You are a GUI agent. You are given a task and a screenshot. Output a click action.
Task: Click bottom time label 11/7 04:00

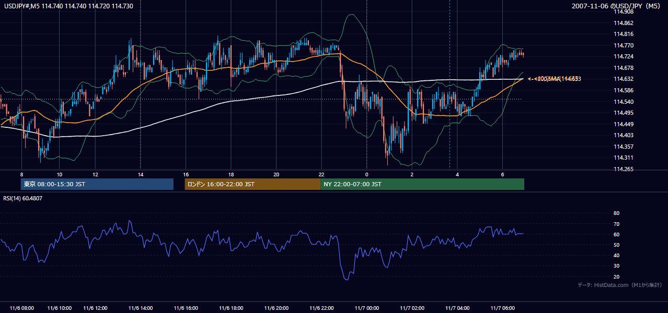[x=457, y=308]
